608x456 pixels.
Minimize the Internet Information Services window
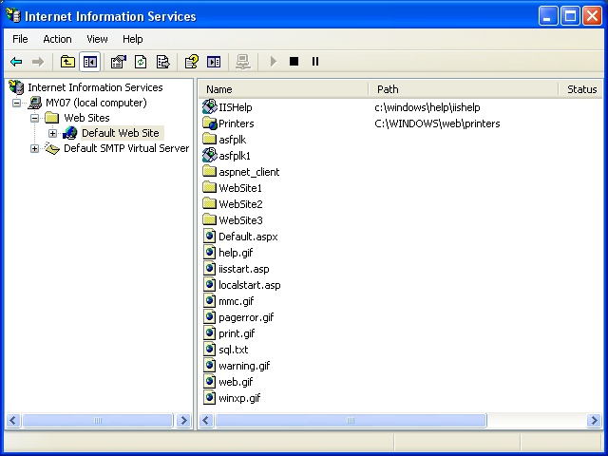pos(548,16)
